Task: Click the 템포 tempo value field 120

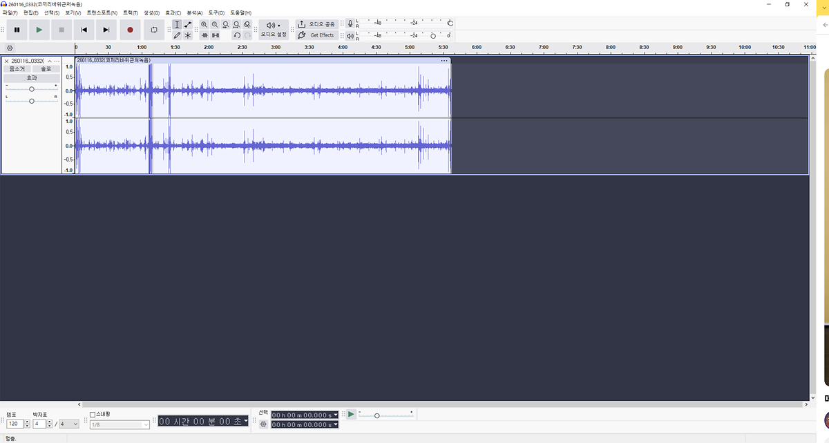Action: (x=15, y=424)
